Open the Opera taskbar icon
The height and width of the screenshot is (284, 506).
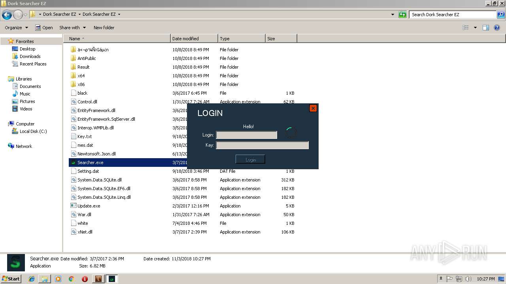(x=85, y=279)
